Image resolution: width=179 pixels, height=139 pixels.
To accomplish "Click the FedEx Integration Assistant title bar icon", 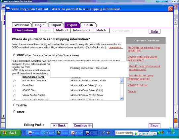I will point(8,9).
